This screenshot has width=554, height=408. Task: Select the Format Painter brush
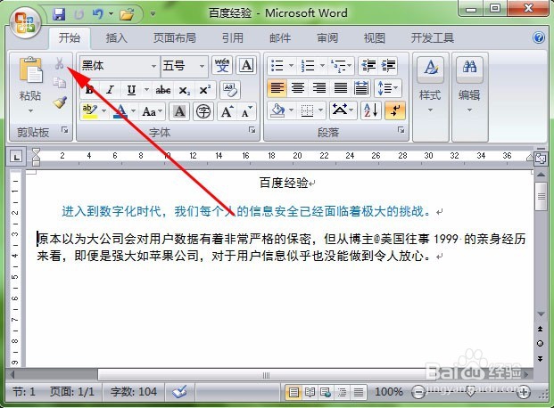point(60,102)
